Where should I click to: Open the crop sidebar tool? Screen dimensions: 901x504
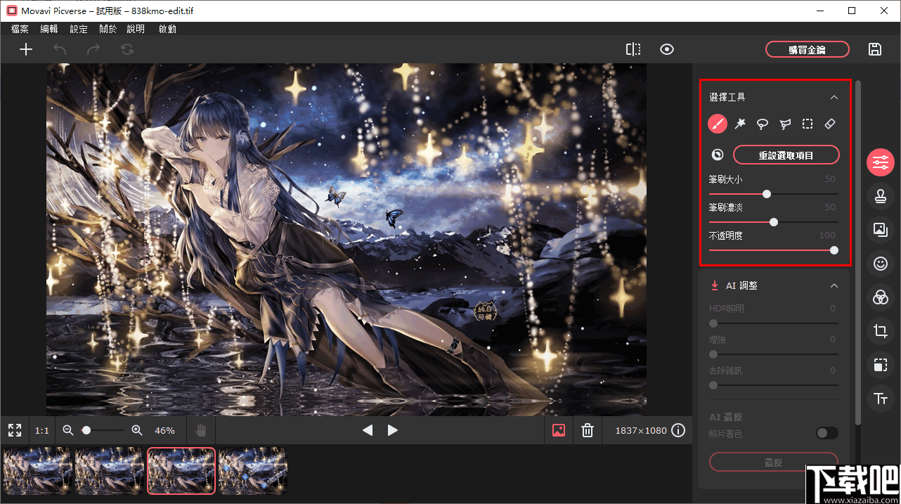(881, 331)
